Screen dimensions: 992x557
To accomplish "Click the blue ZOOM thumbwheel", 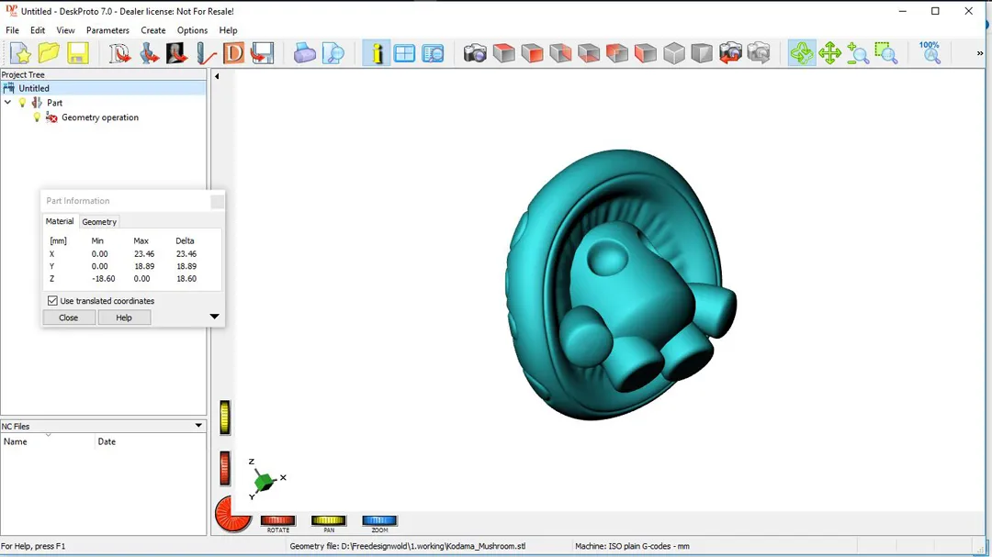I will pos(379,521).
